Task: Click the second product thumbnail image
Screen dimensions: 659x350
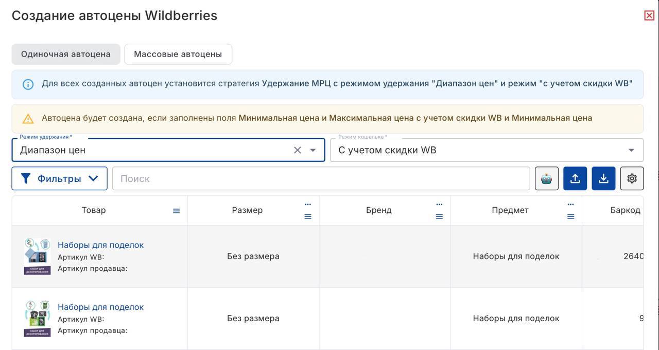Action: tap(37, 319)
